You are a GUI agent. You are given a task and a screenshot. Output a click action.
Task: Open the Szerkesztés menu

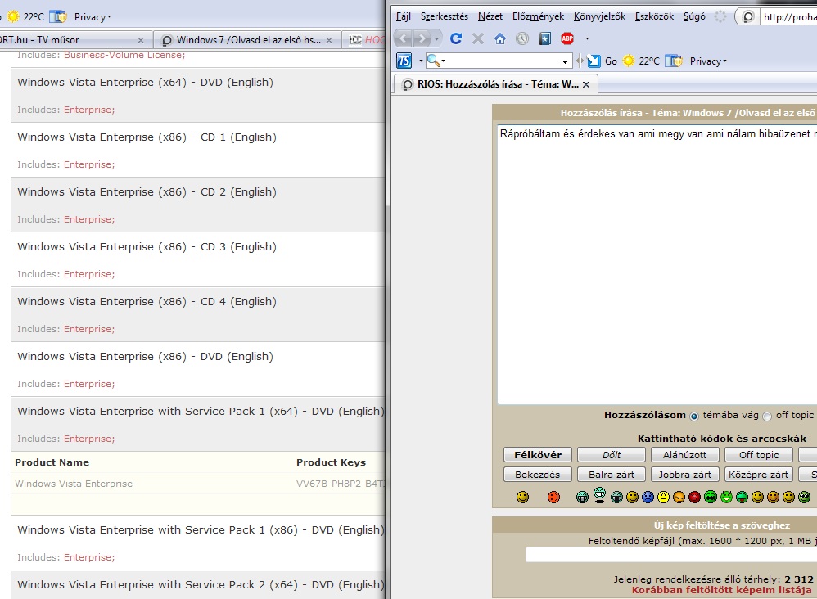tap(445, 16)
